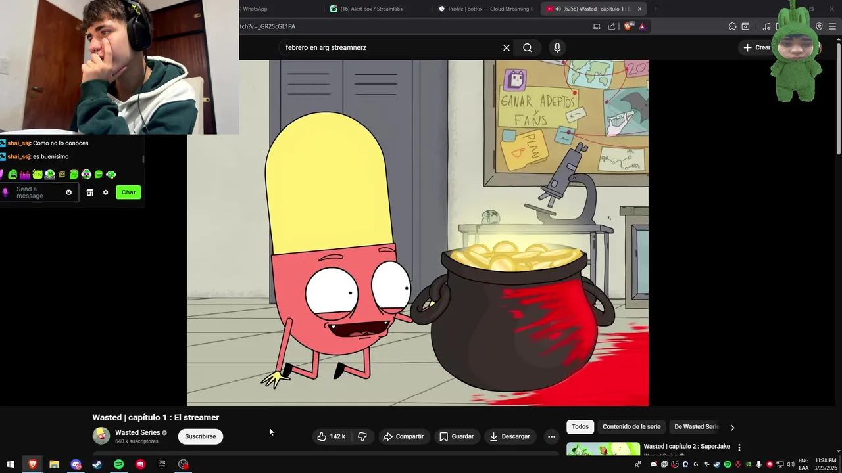
Task: Open 'Wasted | capítulo 2 : SuperJake' title
Action: [x=687, y=447]
